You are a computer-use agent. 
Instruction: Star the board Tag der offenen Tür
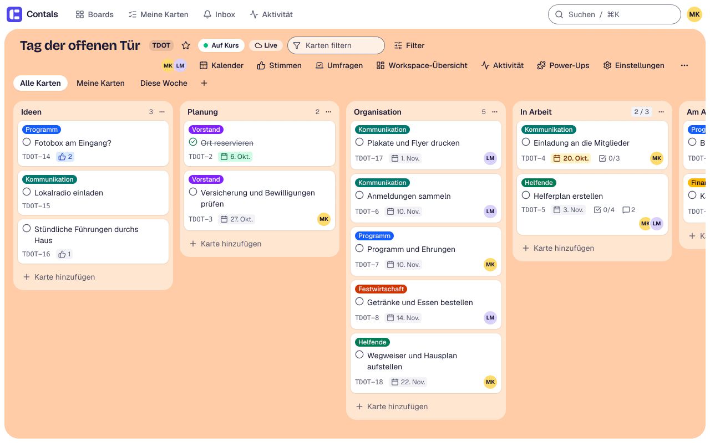coord(186,45)
